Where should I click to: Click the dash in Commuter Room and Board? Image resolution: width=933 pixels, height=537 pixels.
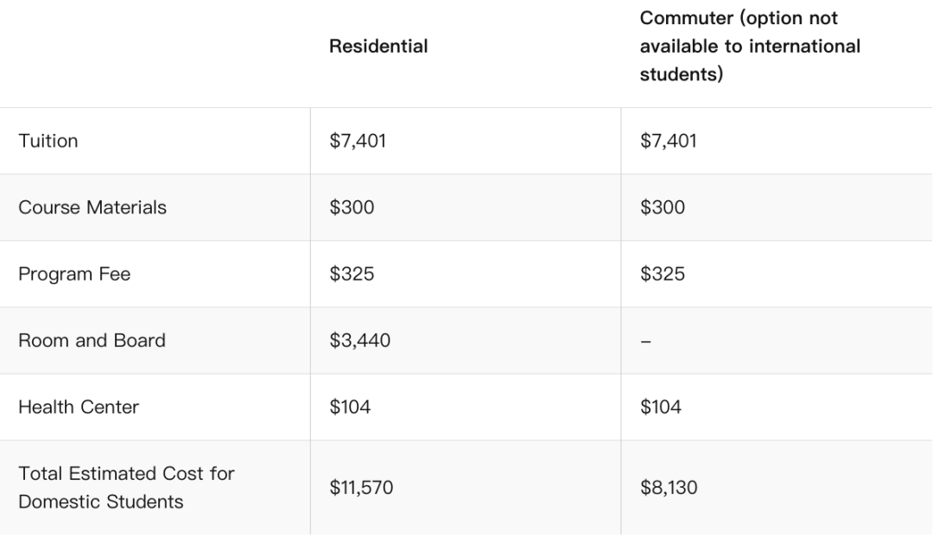pos(645,341)
